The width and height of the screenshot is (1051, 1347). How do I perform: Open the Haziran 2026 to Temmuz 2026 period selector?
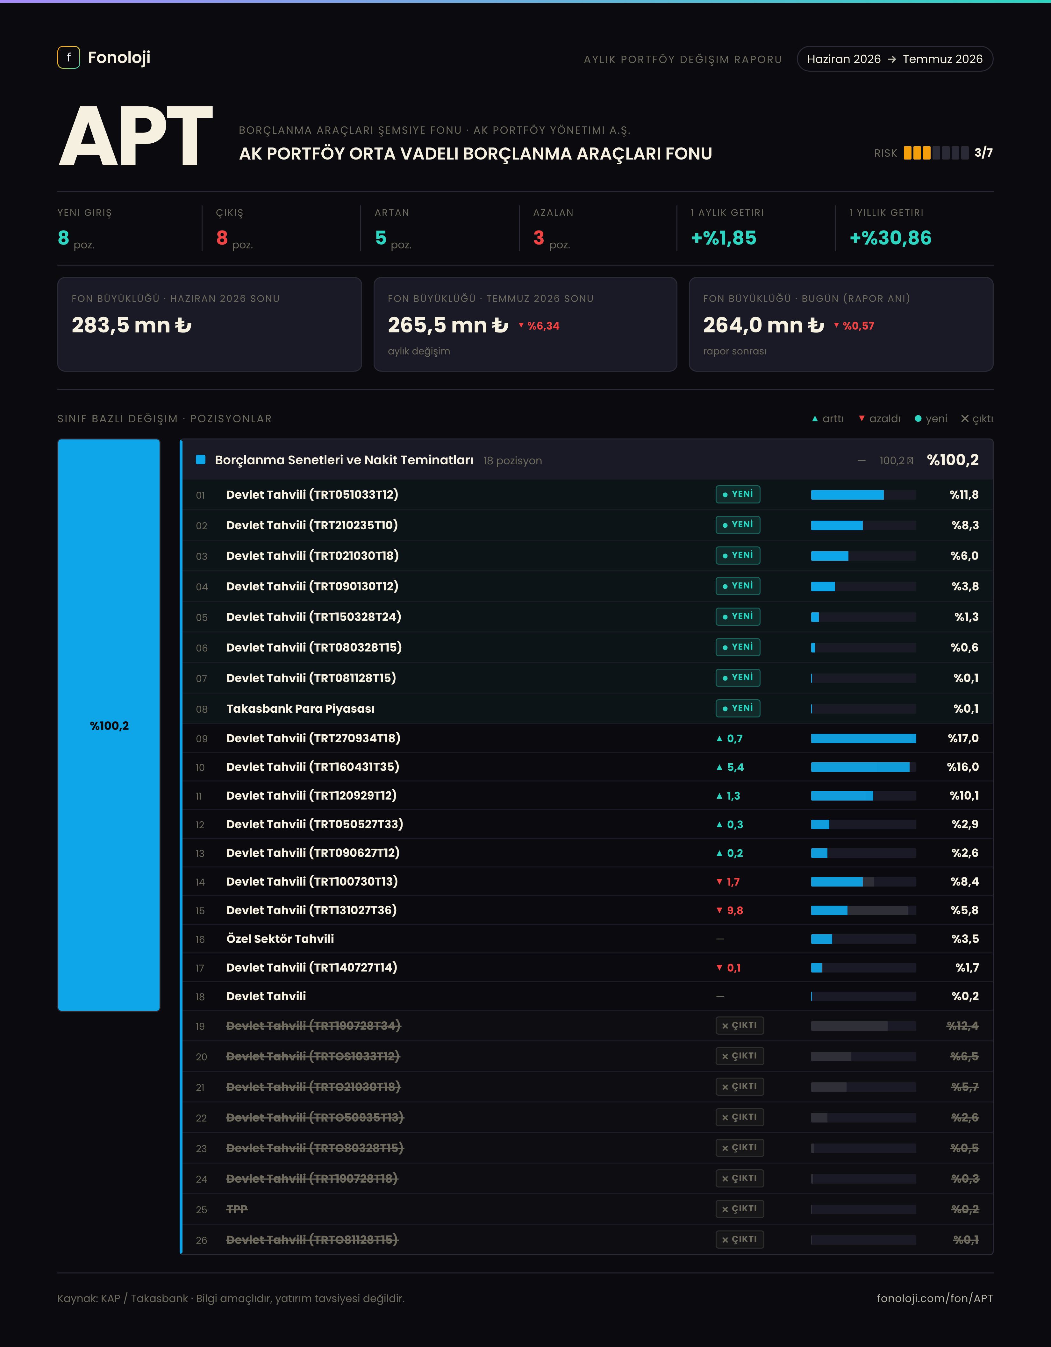point(894,59)
